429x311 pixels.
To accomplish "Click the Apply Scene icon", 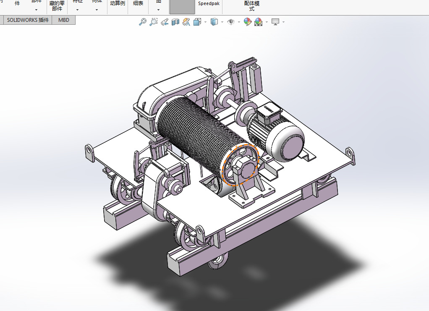I will [258, 22].
